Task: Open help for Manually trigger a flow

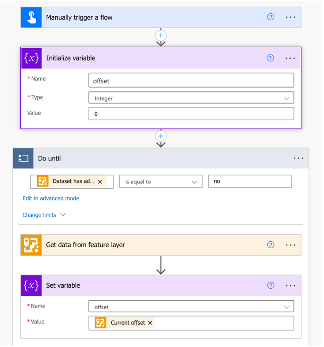Action: [271, 17]
